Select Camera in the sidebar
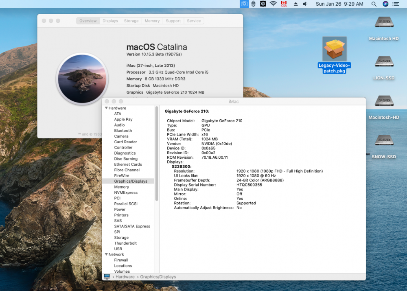The image size is (407, 291). (x=121, y=136)
